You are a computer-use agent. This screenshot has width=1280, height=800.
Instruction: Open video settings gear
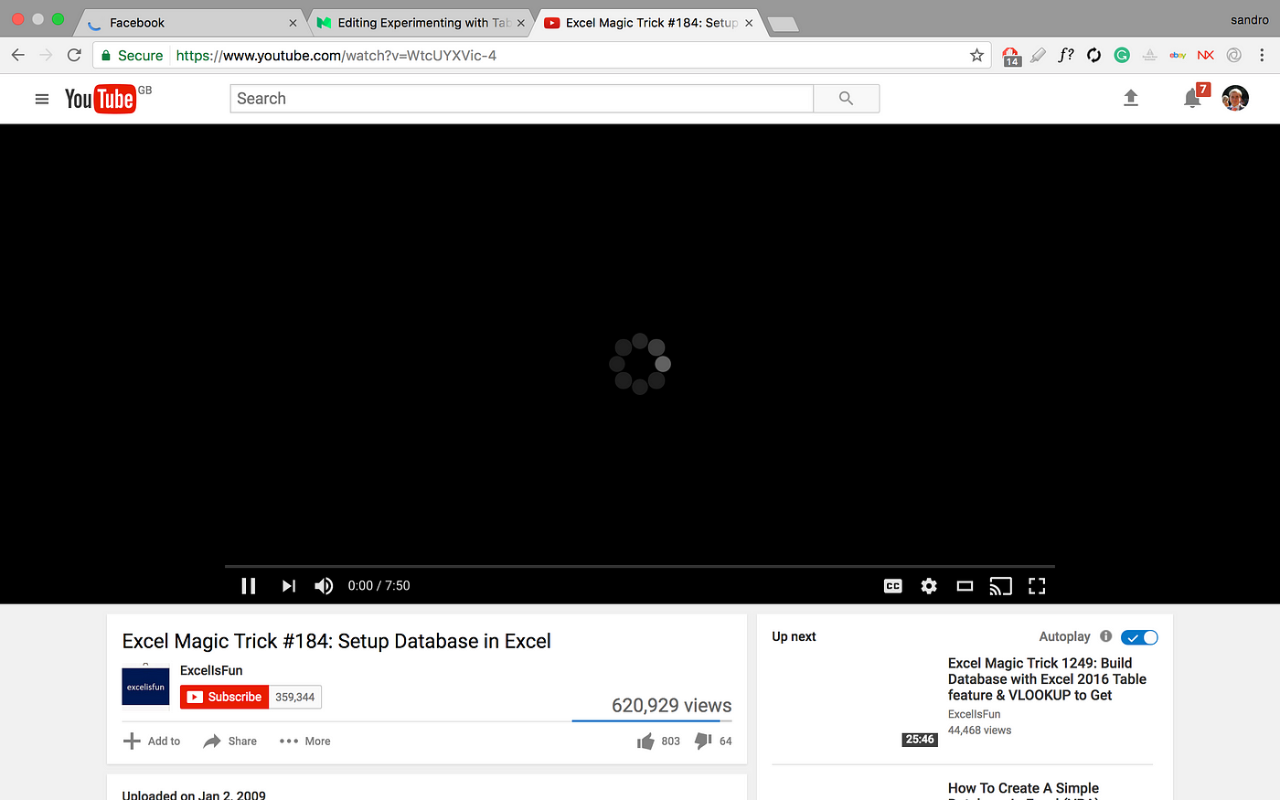pos(929,586)
